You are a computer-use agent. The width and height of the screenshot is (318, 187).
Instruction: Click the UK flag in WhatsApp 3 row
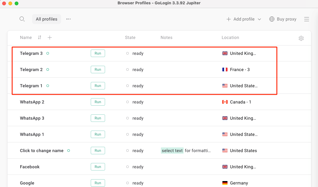pyautogui.click(x=225, y=118)
